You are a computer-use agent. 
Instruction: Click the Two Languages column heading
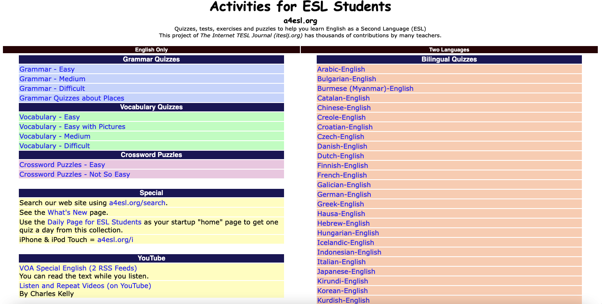(449, 50)
